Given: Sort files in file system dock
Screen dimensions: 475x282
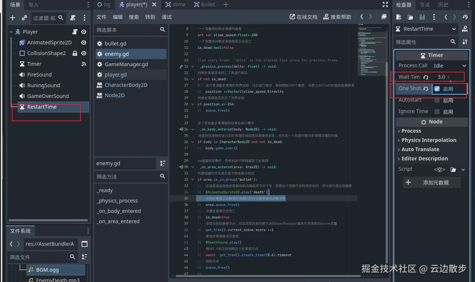Looking at the screenshot, I should tap(85, 257).
